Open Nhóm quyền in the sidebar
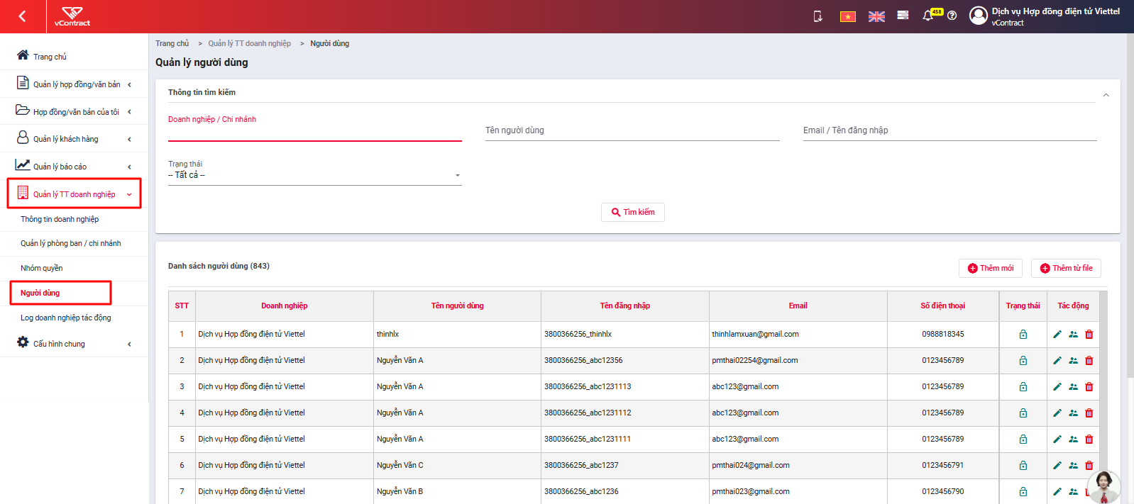 [x=42, y=269]
